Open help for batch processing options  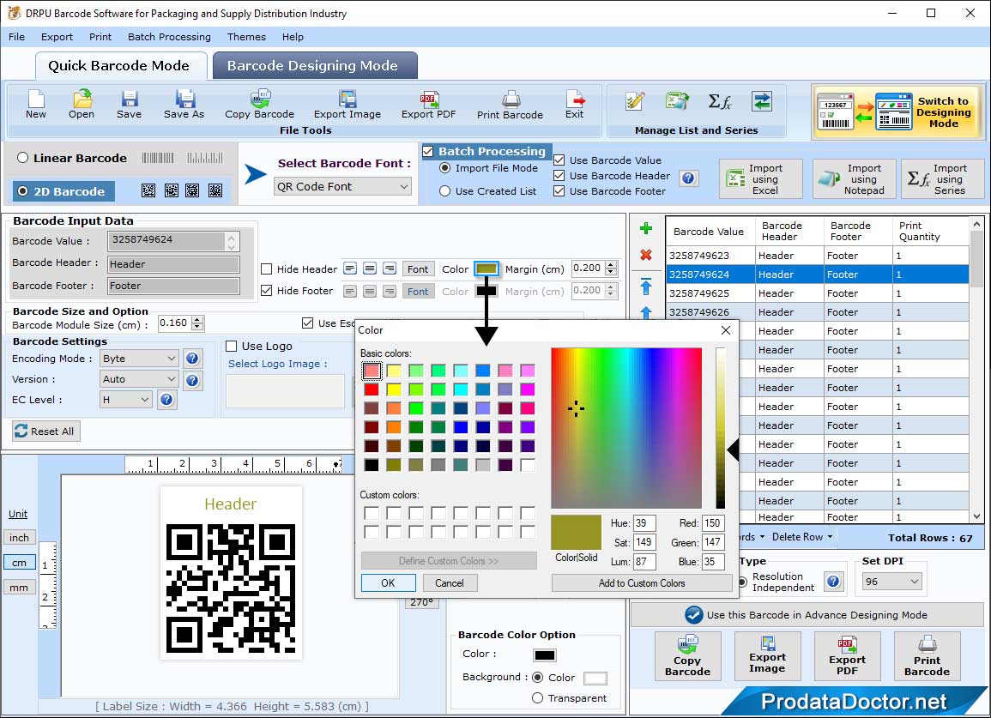coord(689,178)
